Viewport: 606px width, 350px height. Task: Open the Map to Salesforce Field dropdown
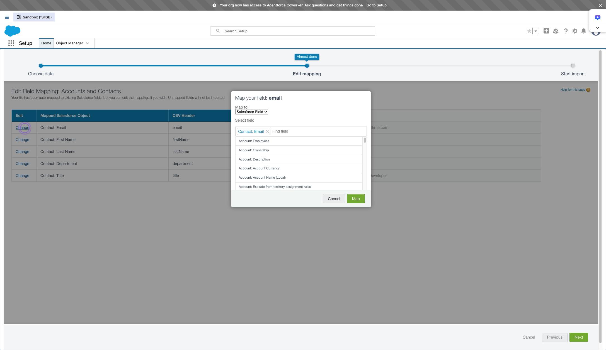[251, 112]
